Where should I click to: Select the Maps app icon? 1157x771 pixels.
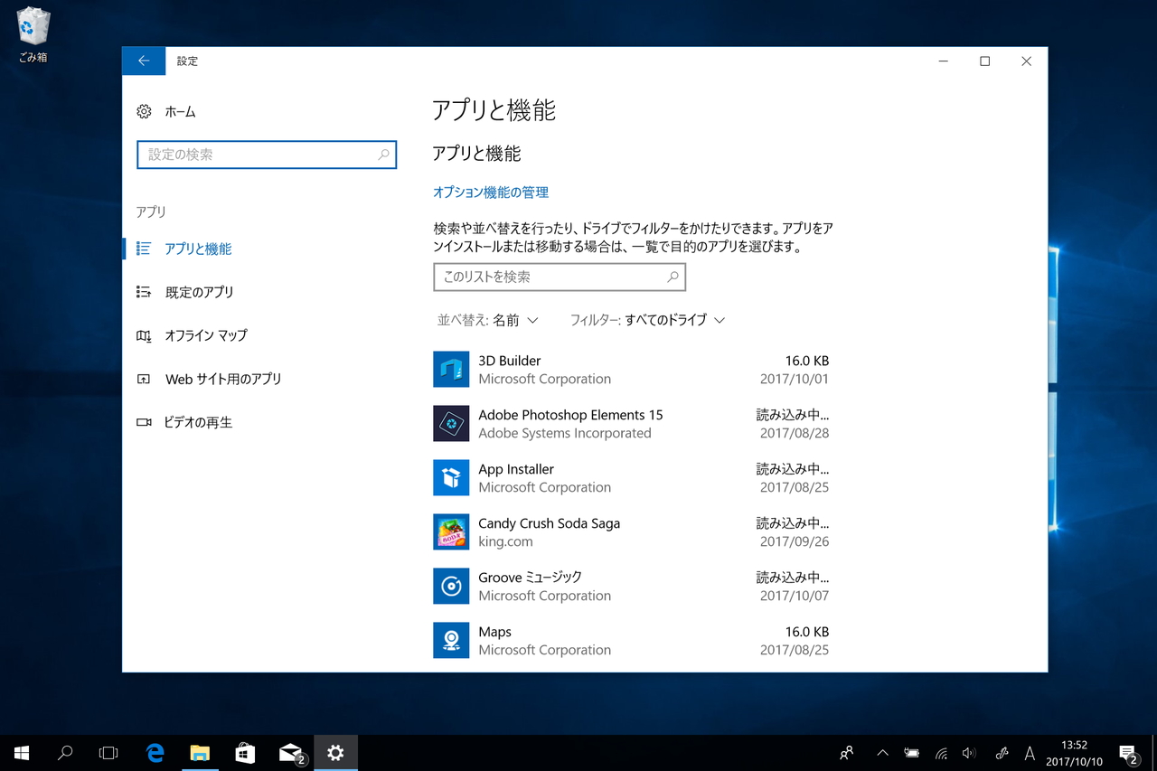tap(451, 641)
